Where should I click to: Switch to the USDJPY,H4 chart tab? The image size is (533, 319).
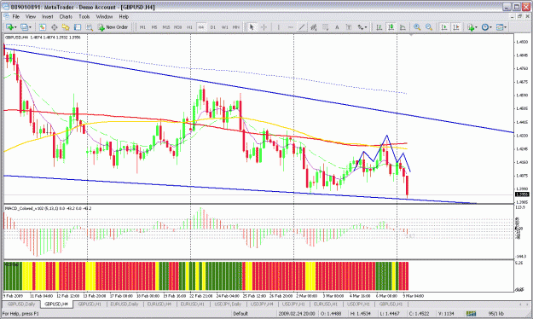pos(262,304)
